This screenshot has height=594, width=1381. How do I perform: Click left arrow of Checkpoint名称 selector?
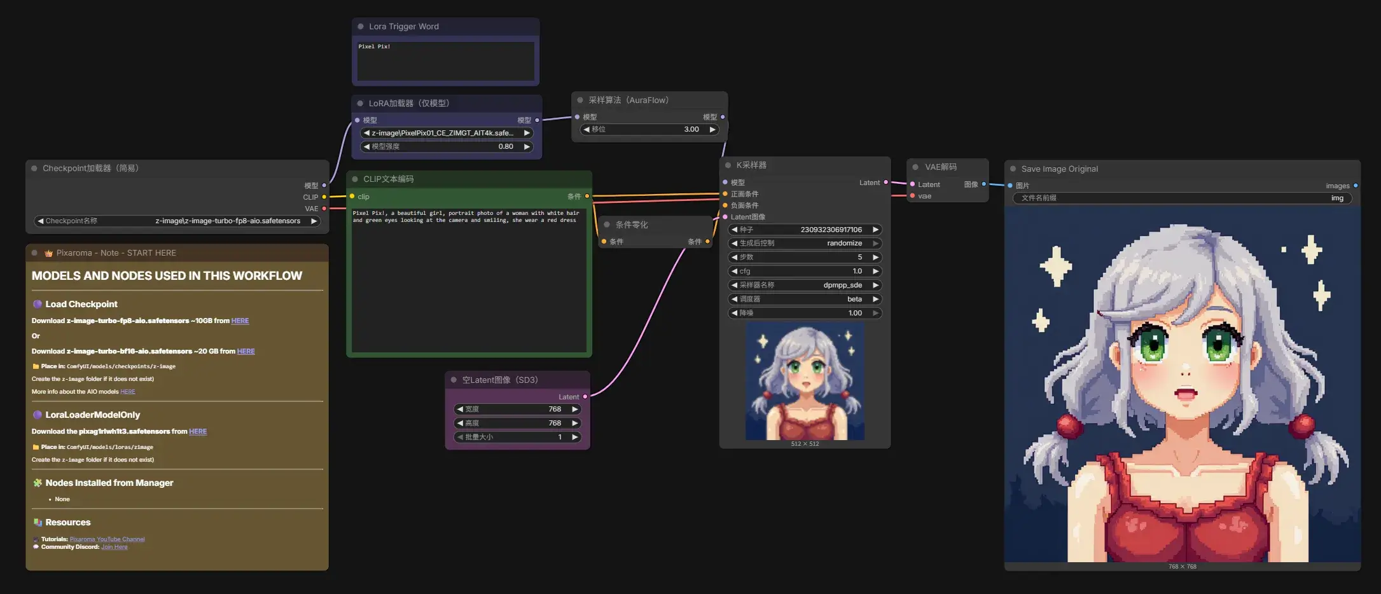pyautogui.click(x=41, y=221)
